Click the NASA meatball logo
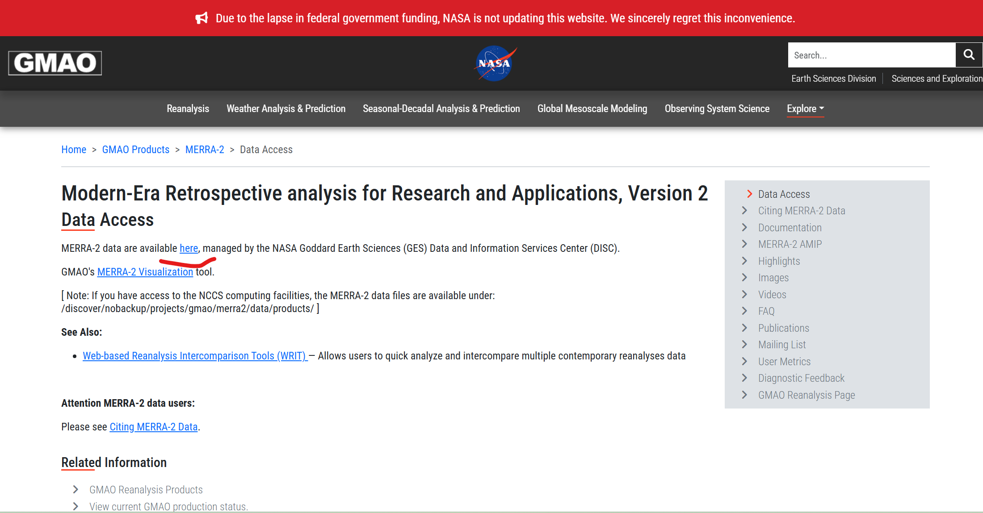The height and width of the screenshot is (513, 983). [494, 63]
